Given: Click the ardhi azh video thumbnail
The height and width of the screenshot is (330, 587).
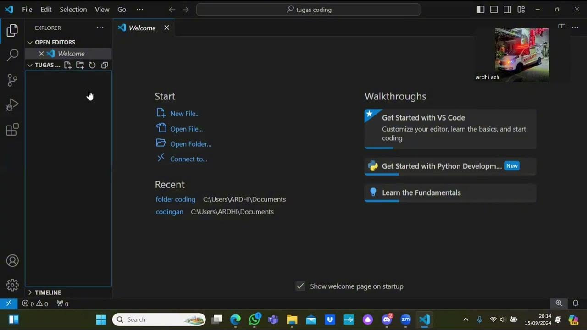Looking at the screenshot, I should click(x=522, y=55).
